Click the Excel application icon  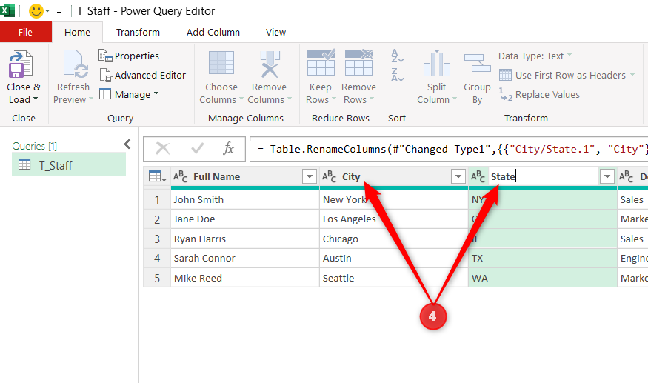[7, 10]
